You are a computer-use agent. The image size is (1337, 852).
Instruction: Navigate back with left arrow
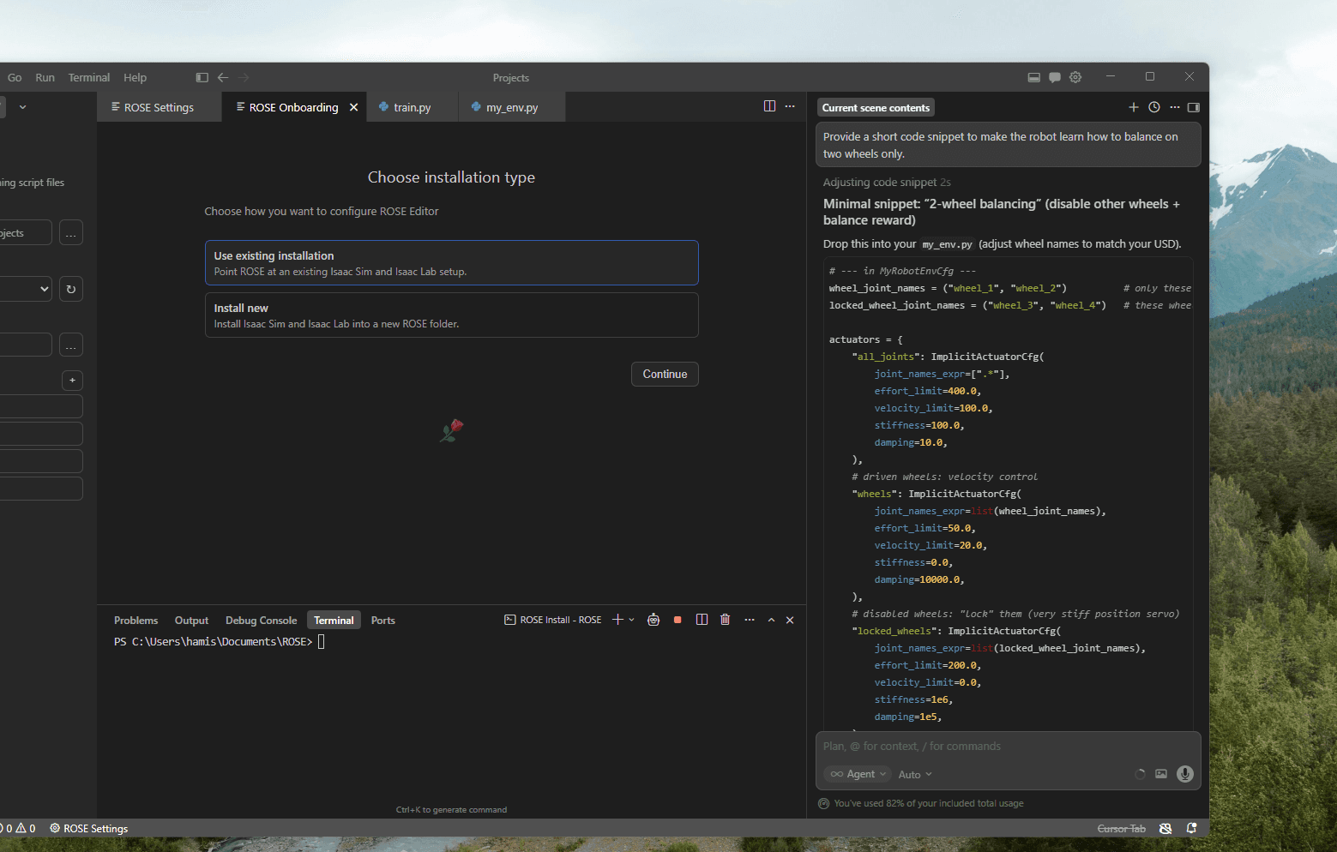click(x=223, y=77)
